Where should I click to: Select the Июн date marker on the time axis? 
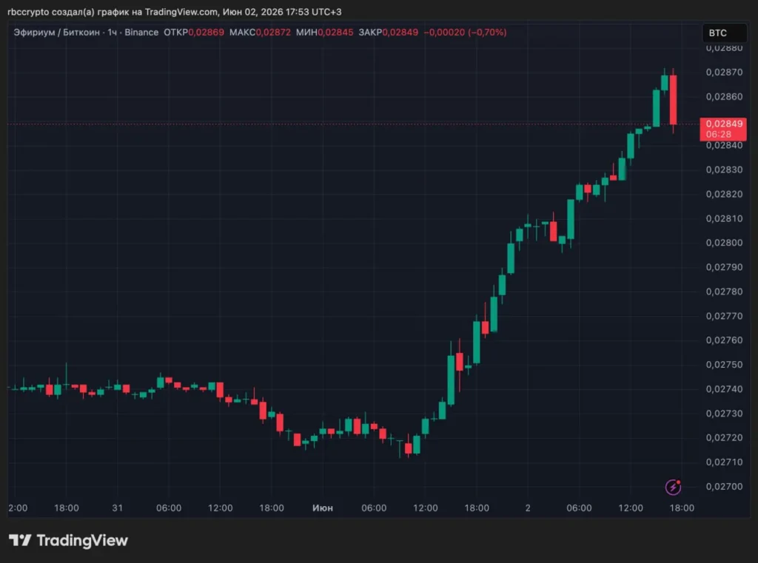pos(323,508)
